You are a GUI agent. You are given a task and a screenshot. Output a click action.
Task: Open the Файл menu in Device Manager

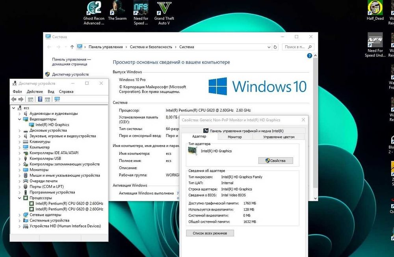tap(17, 91)
